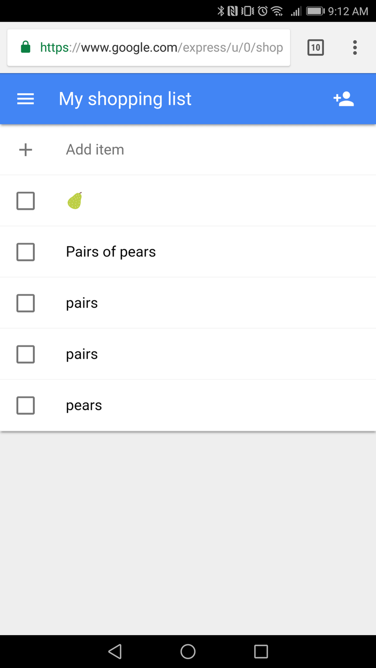Tap the Android recent apps square
Image resolution: width=376 pixels, height=668 pixels.
pyautogui.click(x=261, y=652)
